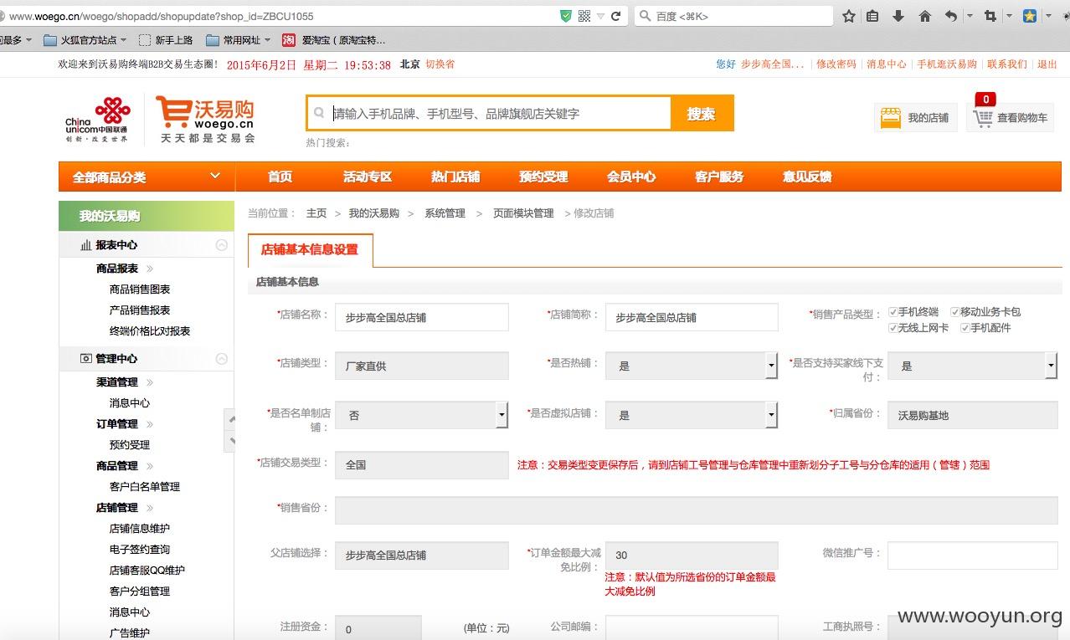Expand the 商品报表 chevron
The image size is (1070, 640).
(150, 269)
